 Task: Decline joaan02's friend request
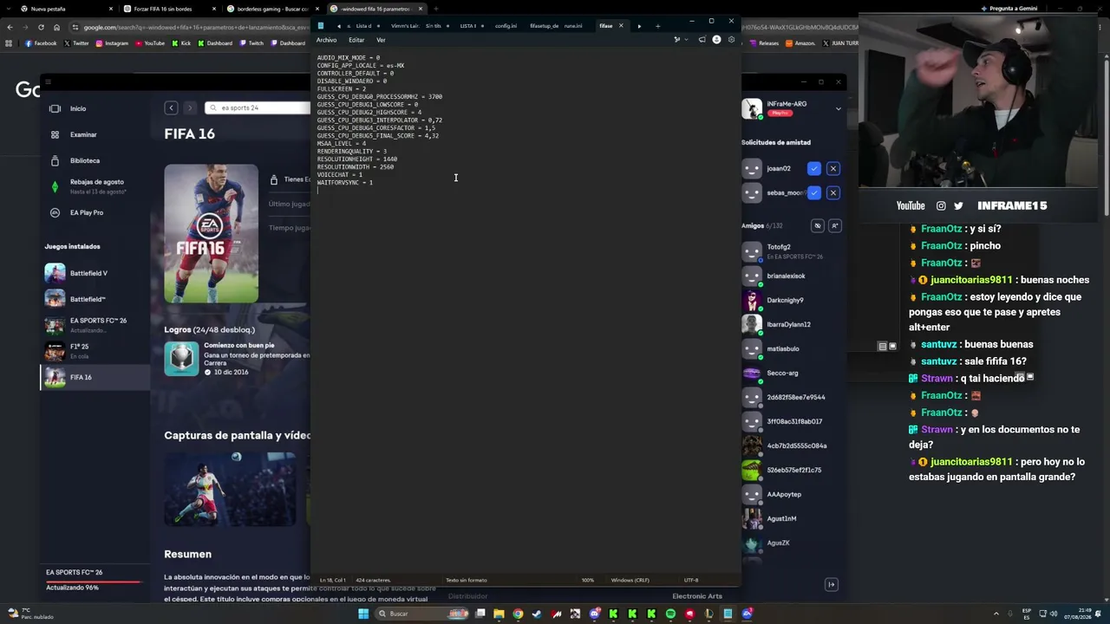pyautogui.click(x=832, y=168)
